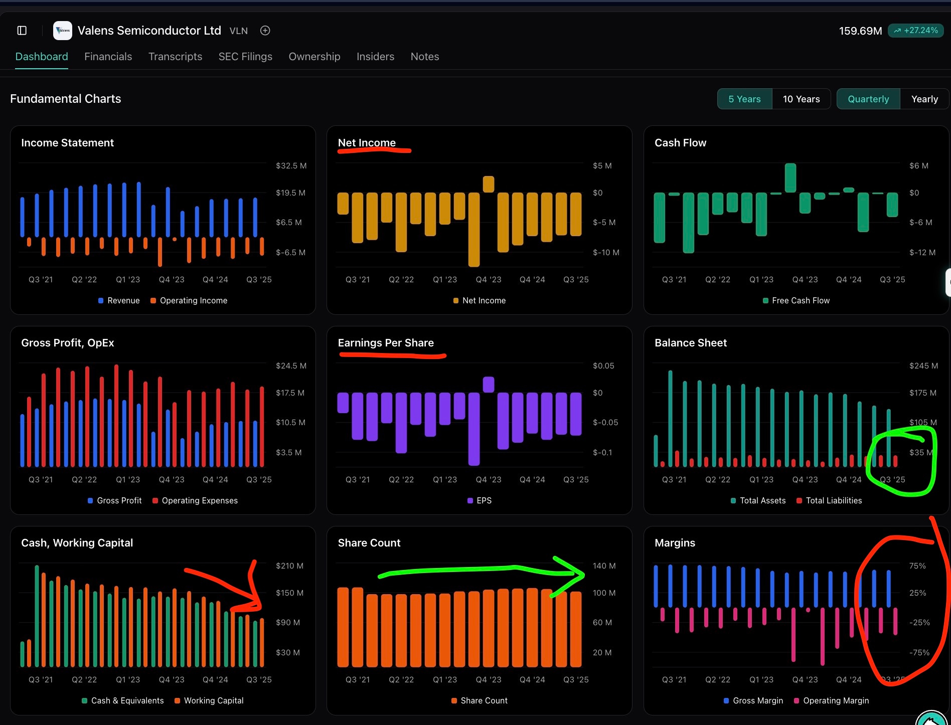Click the Gross Profit, OpEx chart title
Viewport: 951px width, 725px height.
(68, 343)
